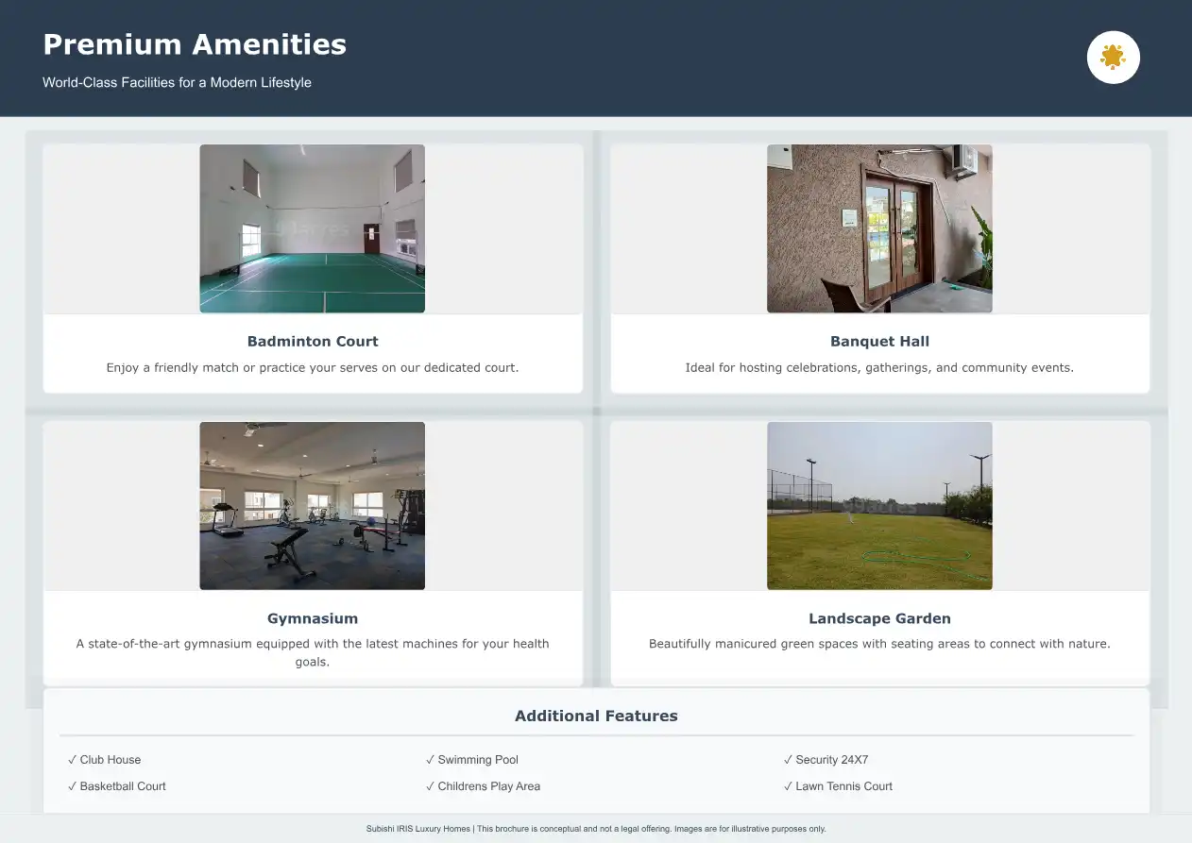
Task: Click the Badminton Court heading
Action: coord(313,342)
